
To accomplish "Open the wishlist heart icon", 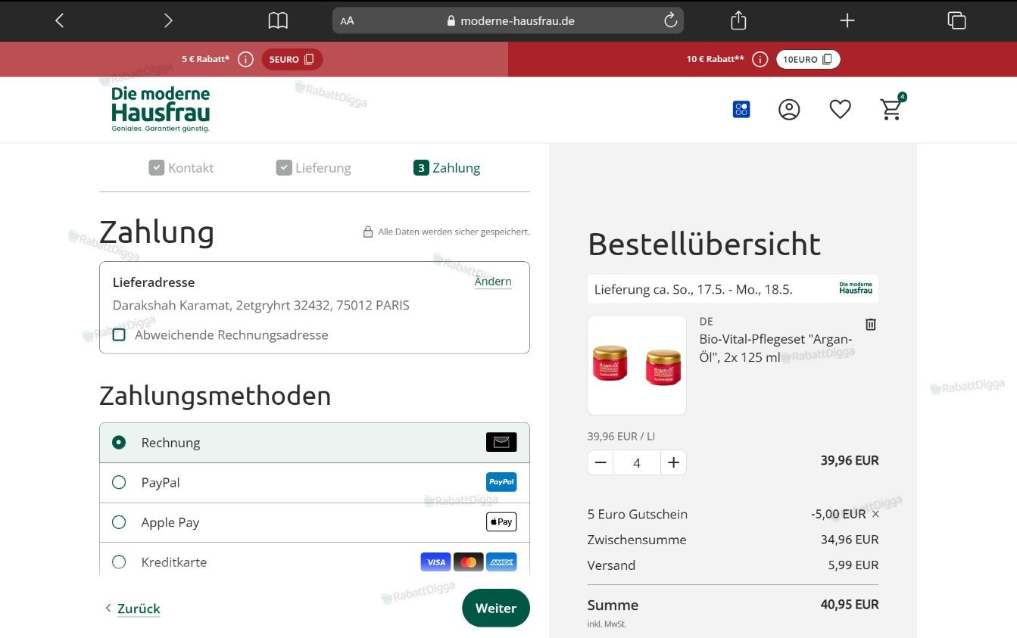I will [840, 110].
